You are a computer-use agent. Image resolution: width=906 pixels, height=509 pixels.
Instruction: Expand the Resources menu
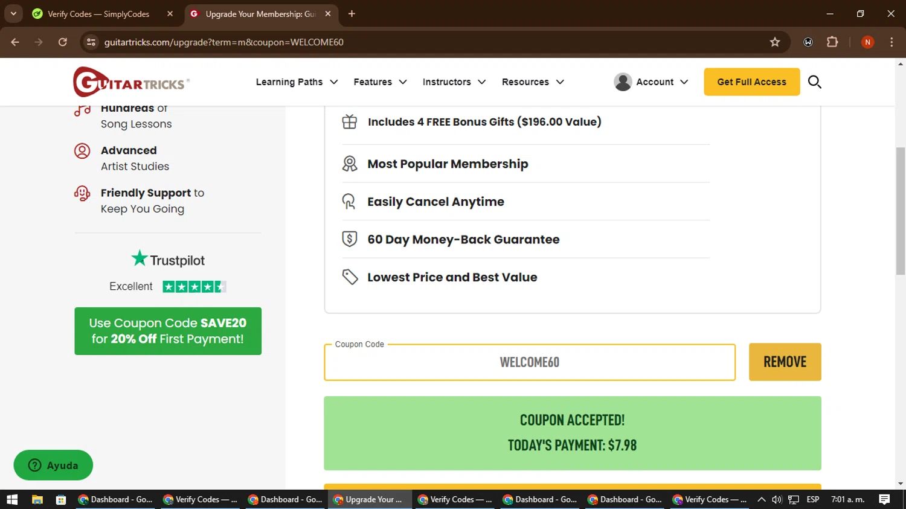coord(533,82)
